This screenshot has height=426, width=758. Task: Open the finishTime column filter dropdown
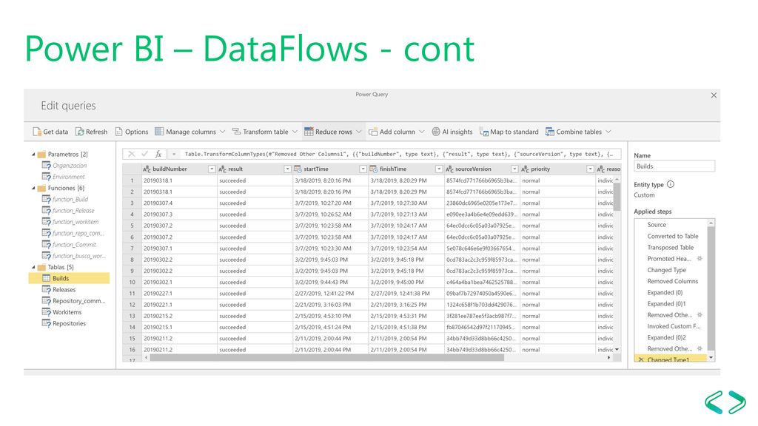tap(439, 169)
